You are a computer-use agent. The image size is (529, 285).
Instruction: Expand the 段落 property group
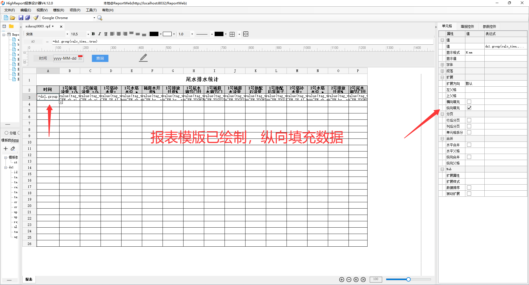coord(442,71)
